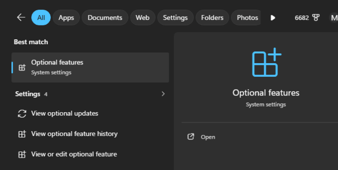338x170 pixels.
Task: Click the Optional features result icon
Action: click(x=22, y=68)
